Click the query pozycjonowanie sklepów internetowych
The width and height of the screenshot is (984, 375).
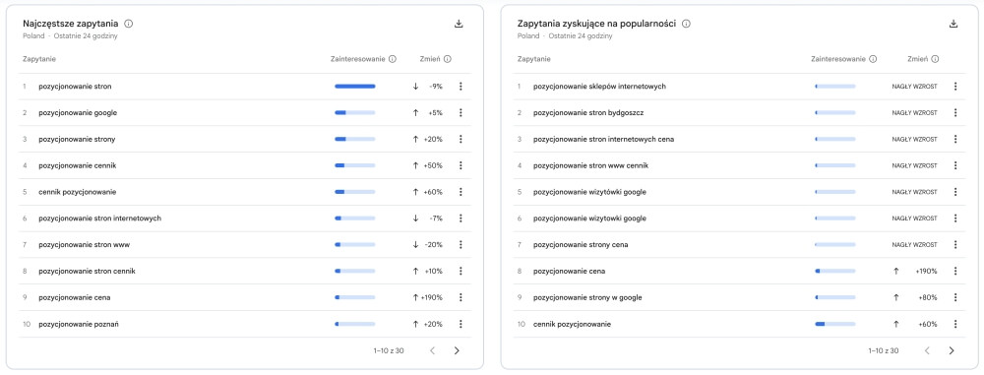tap(599, 87)
